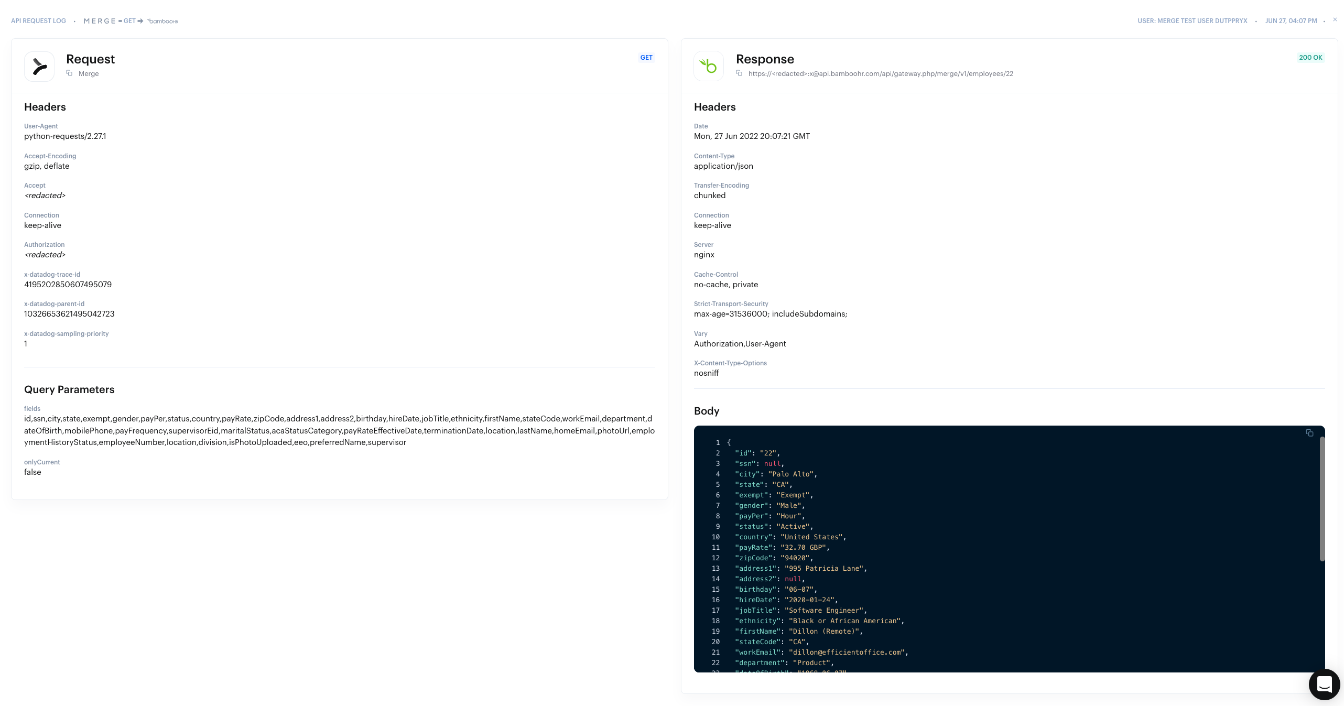Click the workEmail line in JSON body
The height and width of the screenshot is (706, 1344).
click(821, 653)
